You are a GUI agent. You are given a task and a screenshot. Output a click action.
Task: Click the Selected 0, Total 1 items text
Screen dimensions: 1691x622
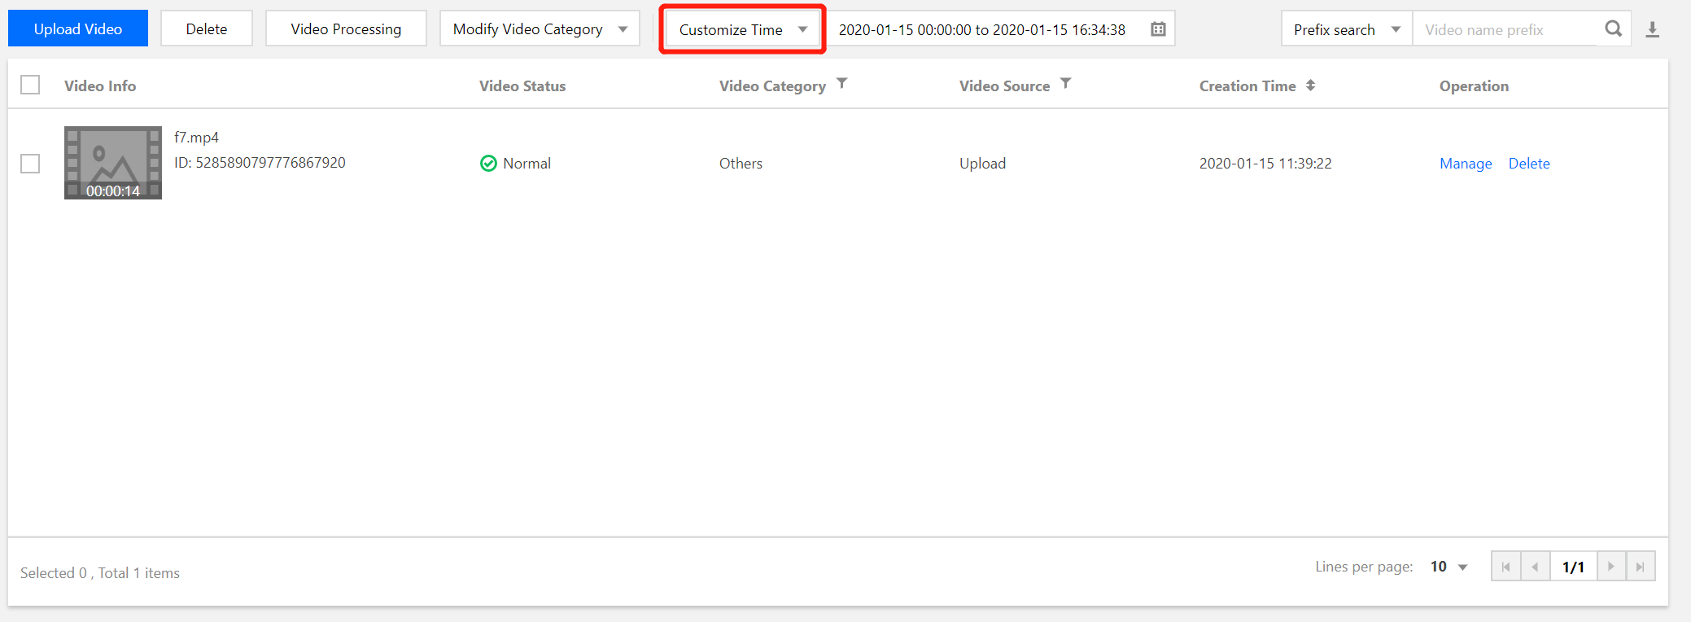[100, 573]
